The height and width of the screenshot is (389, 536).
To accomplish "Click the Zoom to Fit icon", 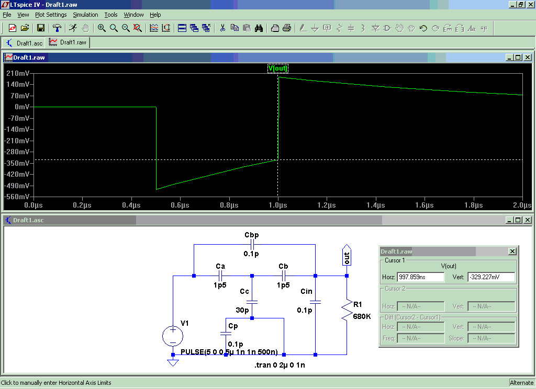I will [138, 28].
